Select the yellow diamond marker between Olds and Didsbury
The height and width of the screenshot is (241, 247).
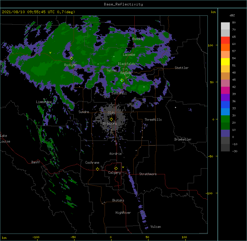pos(111,119)
